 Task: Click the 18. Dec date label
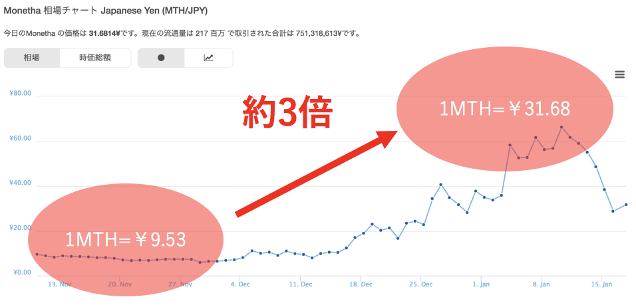pos(361,284)
